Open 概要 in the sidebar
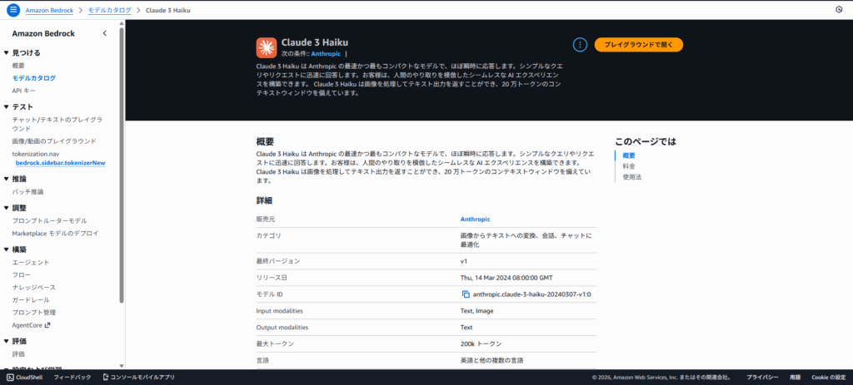 pos(18,65)
